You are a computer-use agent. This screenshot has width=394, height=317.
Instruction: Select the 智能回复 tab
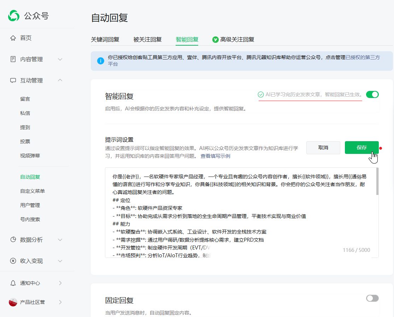pyautogui.click(x=187, y=40)
